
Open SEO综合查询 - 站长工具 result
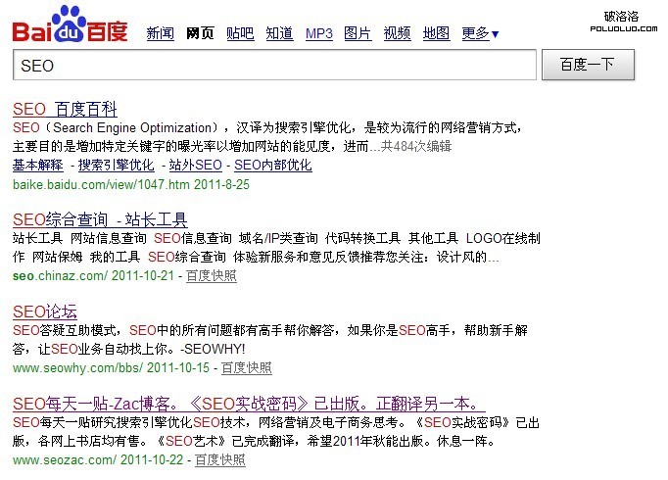(100, 219)
